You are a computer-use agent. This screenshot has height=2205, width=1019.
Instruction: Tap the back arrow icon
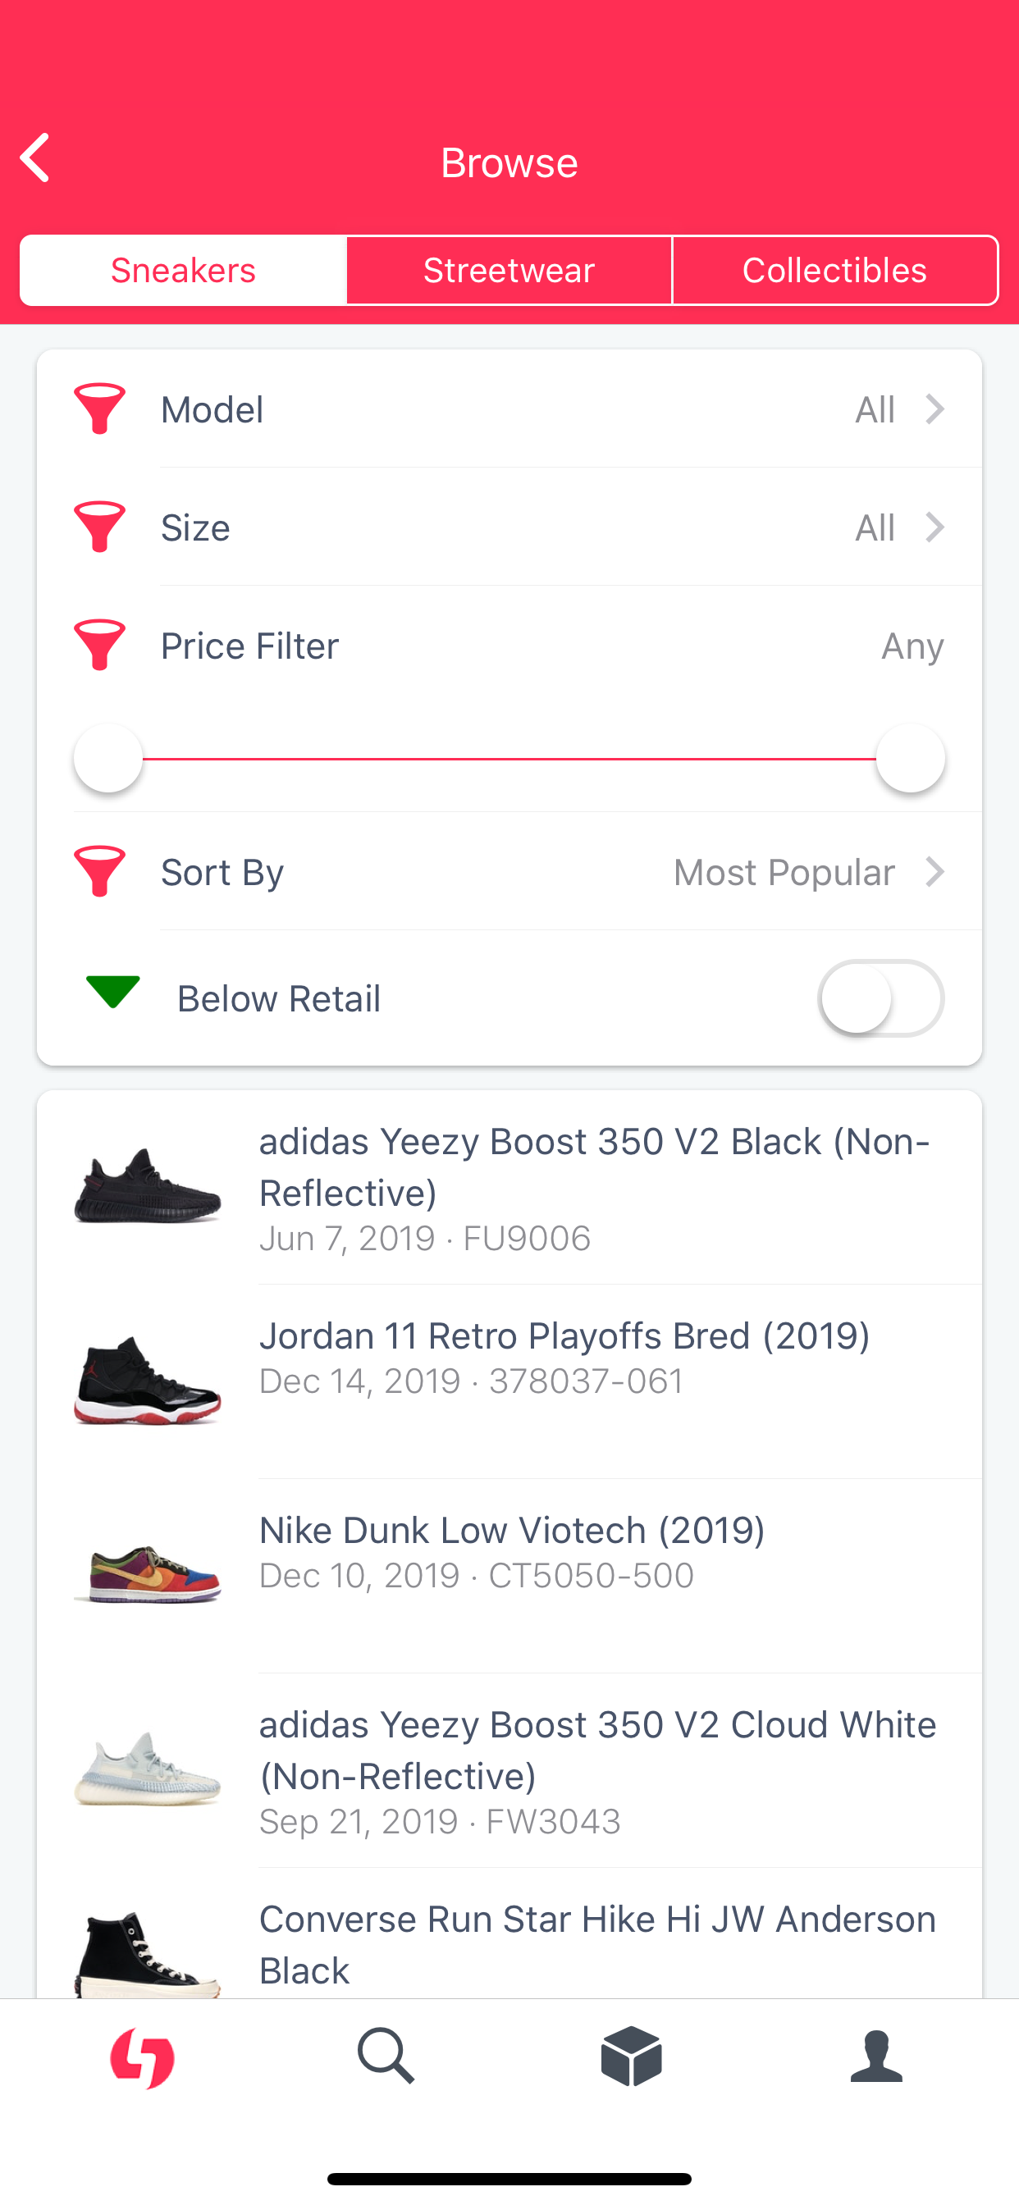pos(36,158)
